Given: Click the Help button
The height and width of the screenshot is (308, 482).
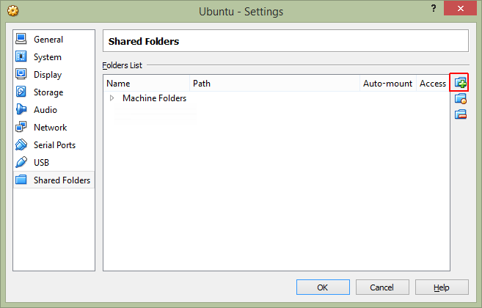Looking at the screenshot, I should 442,287.
